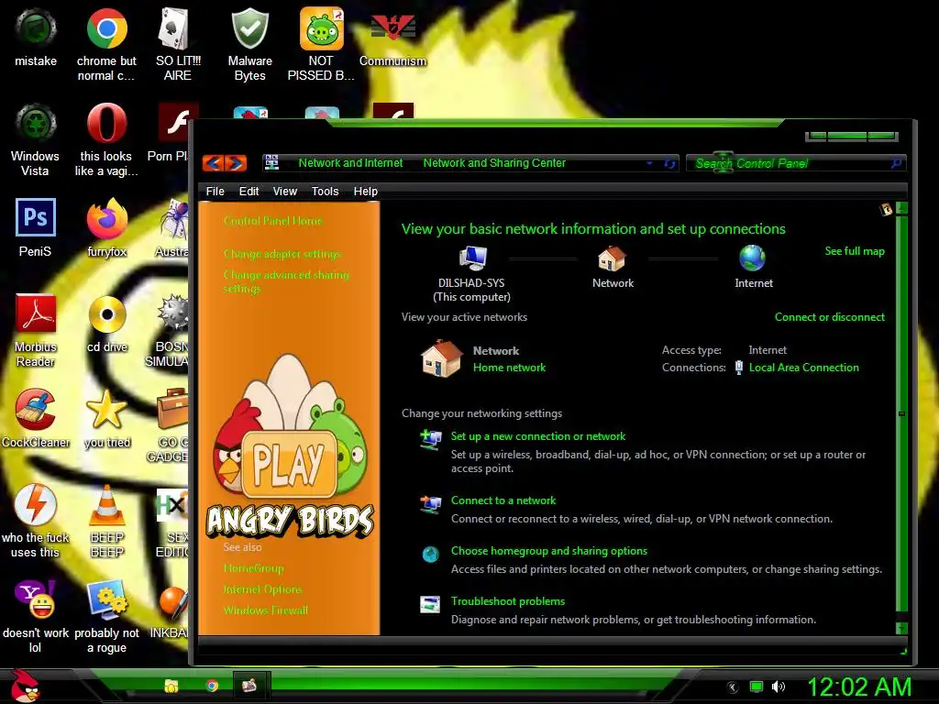Open 'Change advanced sharing settings' link
The height and width of the screenshot is (704, 939).
(286, 281)
